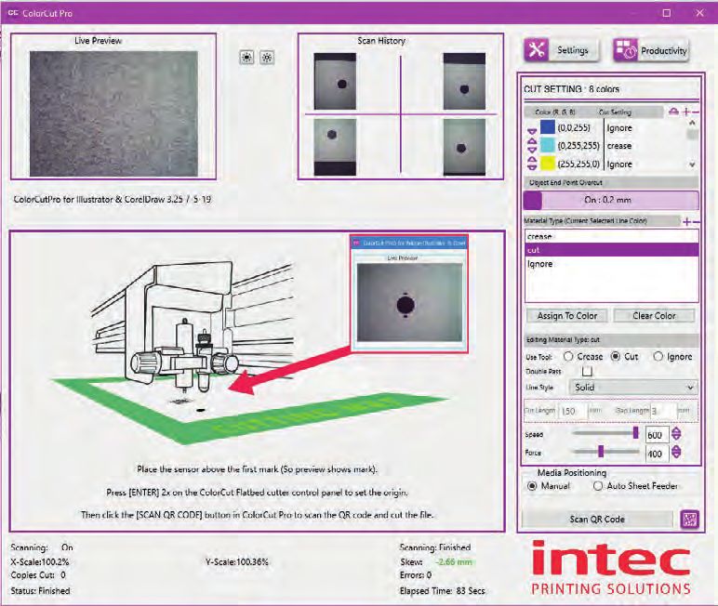Select 'crease' in the Material Type list
Viewport: 718px width, 606px height.
tap(611, 237)
